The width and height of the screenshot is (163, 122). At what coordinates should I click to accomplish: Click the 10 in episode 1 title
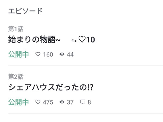[x=90, y=40]
